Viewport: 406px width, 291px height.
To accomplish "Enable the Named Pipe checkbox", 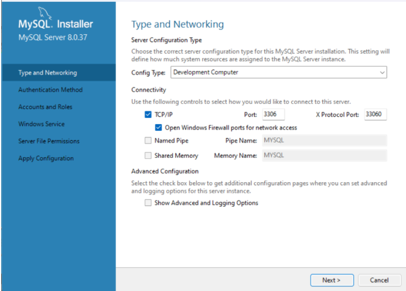I will point(148,141).
